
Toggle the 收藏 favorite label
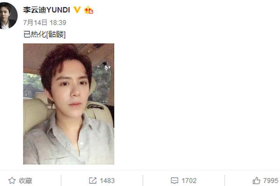click(25, 181)
